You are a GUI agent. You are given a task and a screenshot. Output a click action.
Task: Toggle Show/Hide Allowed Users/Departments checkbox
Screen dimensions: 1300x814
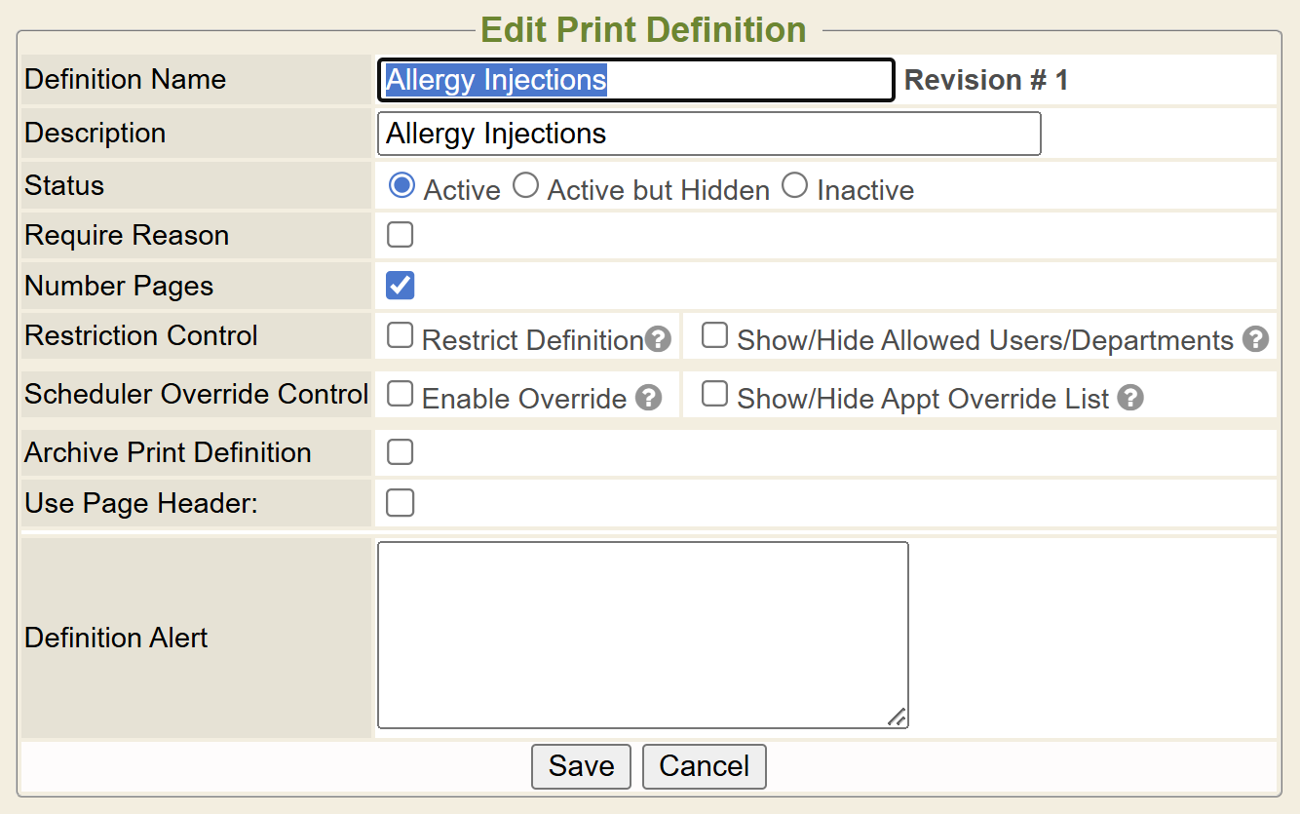pos(715,336)
